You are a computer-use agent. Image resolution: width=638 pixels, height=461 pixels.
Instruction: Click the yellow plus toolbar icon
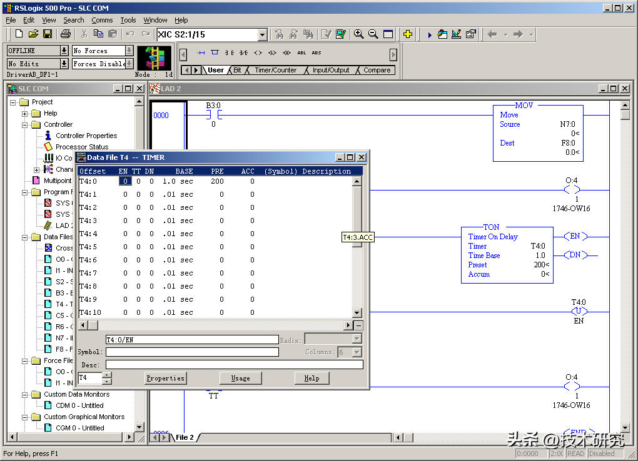click(407, 34)
